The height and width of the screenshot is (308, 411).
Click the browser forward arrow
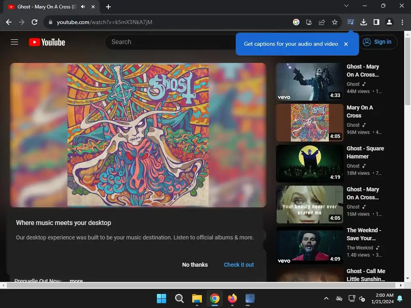pyautogui.click(x=22, y=22)
